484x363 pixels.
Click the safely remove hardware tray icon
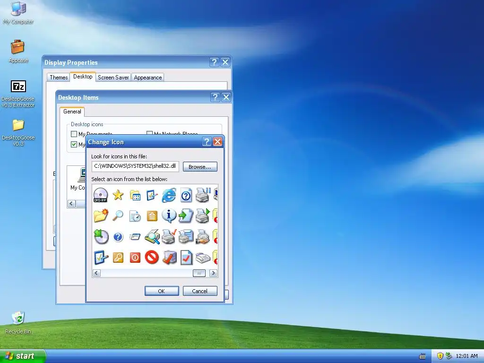click(449, 356)
